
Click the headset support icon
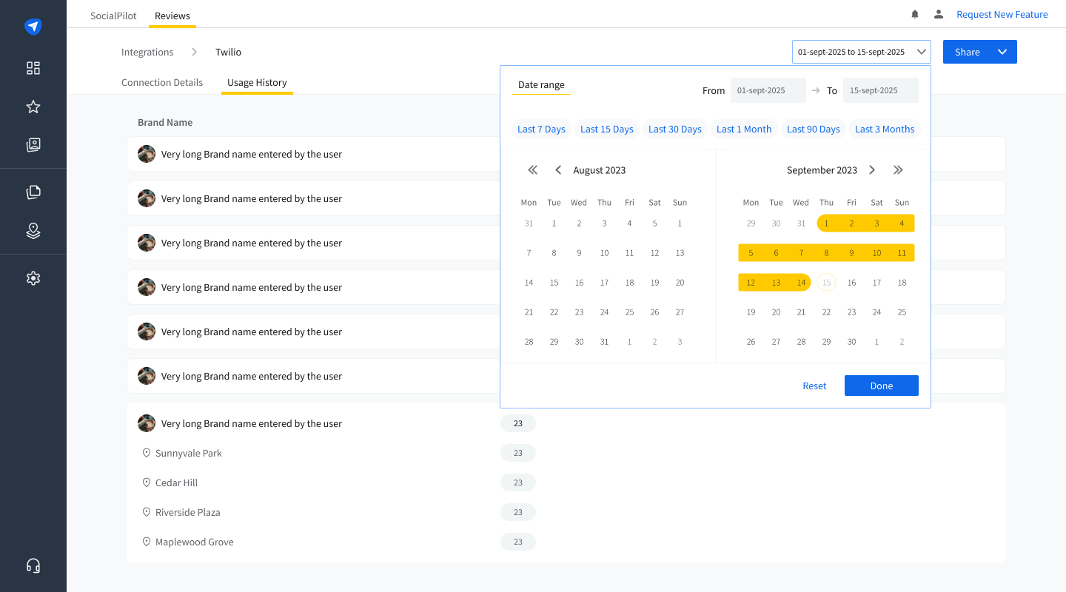pyautogui.click(x=33, y=565)
